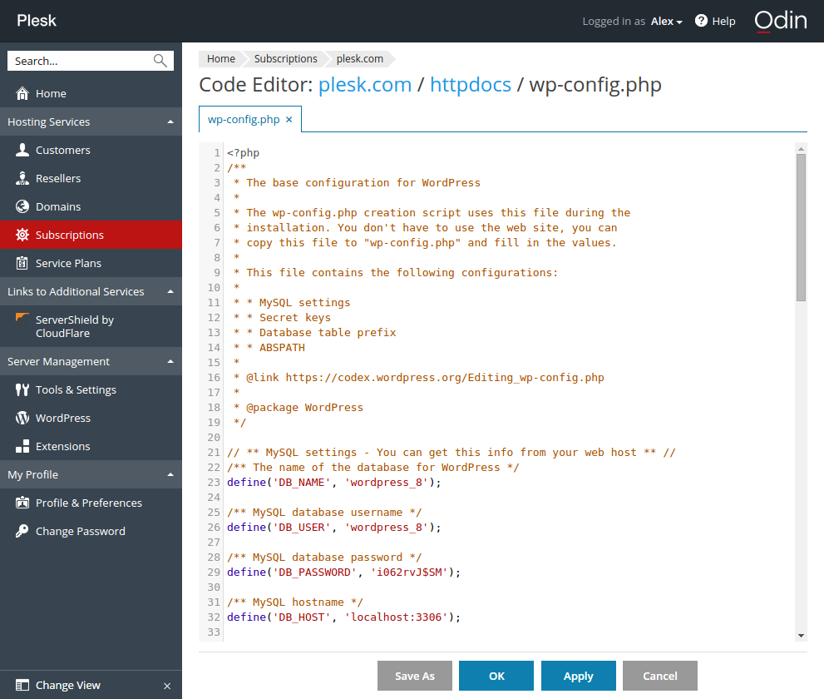Open httpdocs folder link in title
Screen dimensions: 824x699
pyautogui.click(x=471, y=85)
